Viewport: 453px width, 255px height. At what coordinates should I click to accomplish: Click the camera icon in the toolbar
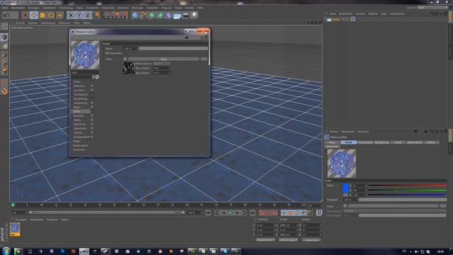click(x=186, y=15)
